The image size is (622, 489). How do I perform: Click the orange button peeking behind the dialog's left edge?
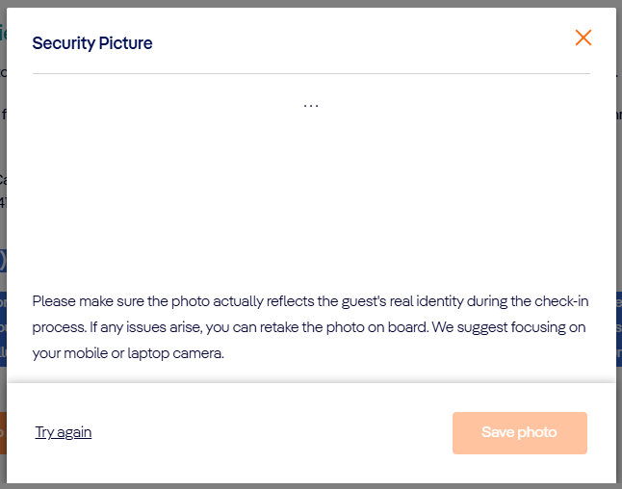click(3, 432)
